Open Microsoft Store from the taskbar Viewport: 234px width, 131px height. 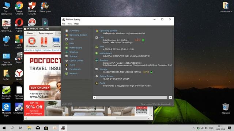[x=46, y=128]
